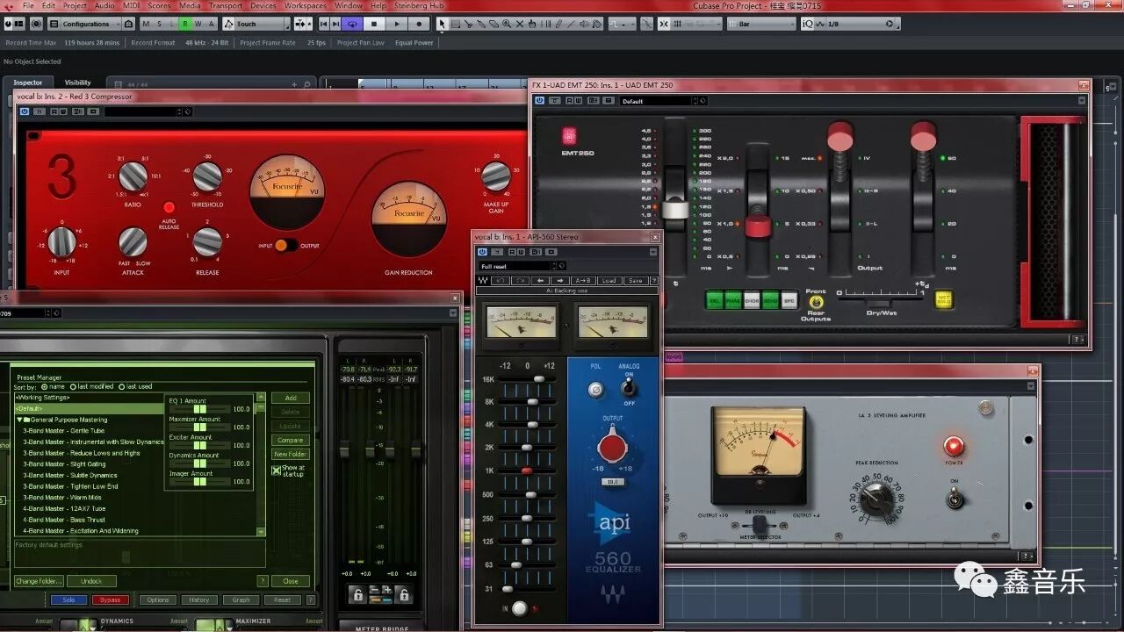Image resolution: width=1124 pixels, height=632 pixels.
Task: Select the Range Selection tool in Cubase toolbar
Action: 455,24
